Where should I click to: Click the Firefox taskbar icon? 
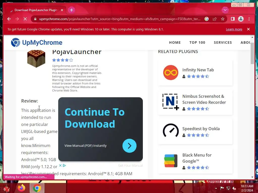click(21, 188)
